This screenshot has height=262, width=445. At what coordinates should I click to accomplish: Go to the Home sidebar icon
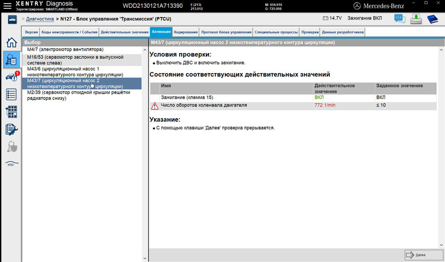pos(12,42)
